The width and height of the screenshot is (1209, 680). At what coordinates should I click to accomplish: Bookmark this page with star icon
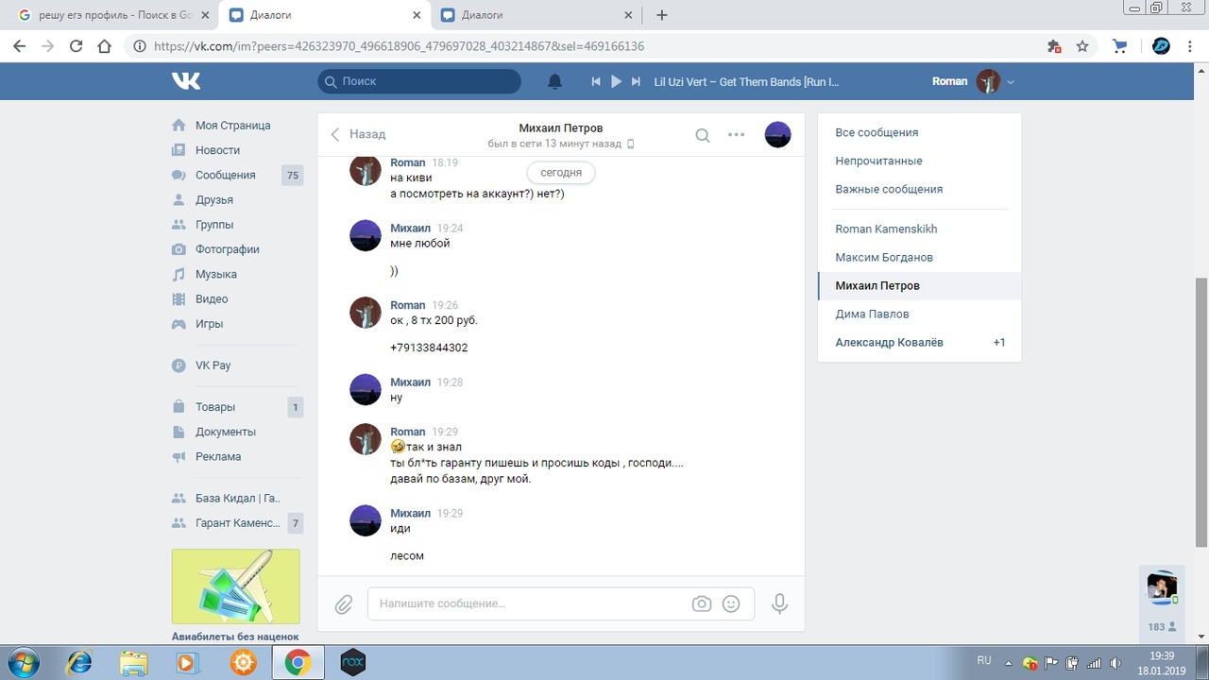pyautogui.click(x=1082, y=45)
